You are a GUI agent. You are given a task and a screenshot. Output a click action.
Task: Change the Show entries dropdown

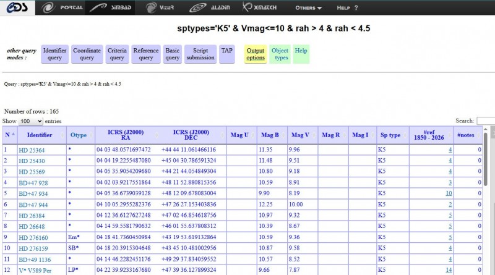click(x=30, y=121)
